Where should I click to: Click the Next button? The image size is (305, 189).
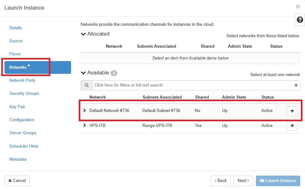pyautogui.click(x=243, y=181)
